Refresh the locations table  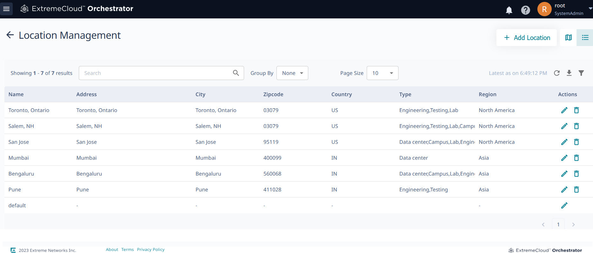coord(557,73)
